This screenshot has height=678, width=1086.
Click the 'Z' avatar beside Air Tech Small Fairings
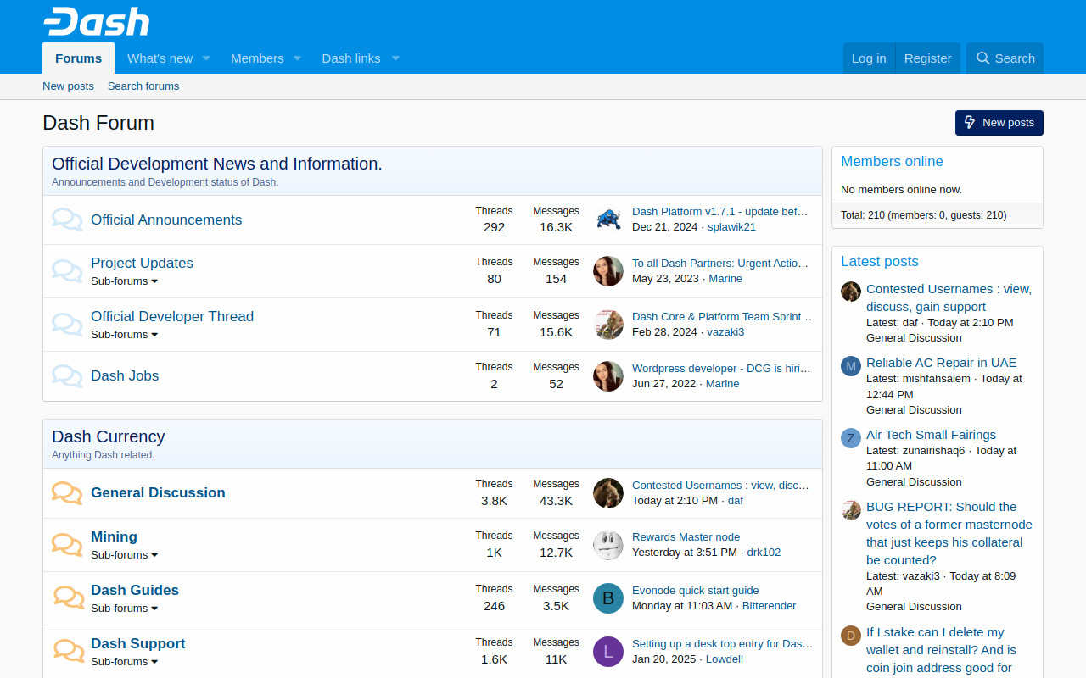[x=851, y=438]
